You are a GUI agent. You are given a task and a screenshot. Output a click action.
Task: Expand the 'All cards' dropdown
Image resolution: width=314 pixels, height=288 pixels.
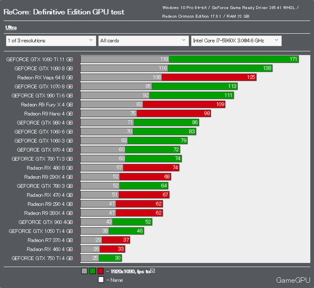[x=144, y=41]
